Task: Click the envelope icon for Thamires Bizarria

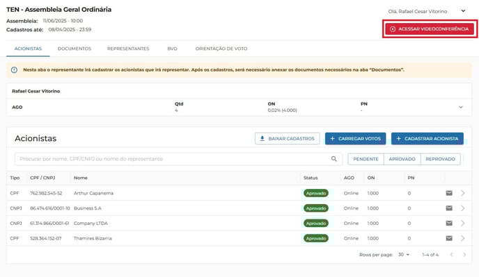Action: 449,238
